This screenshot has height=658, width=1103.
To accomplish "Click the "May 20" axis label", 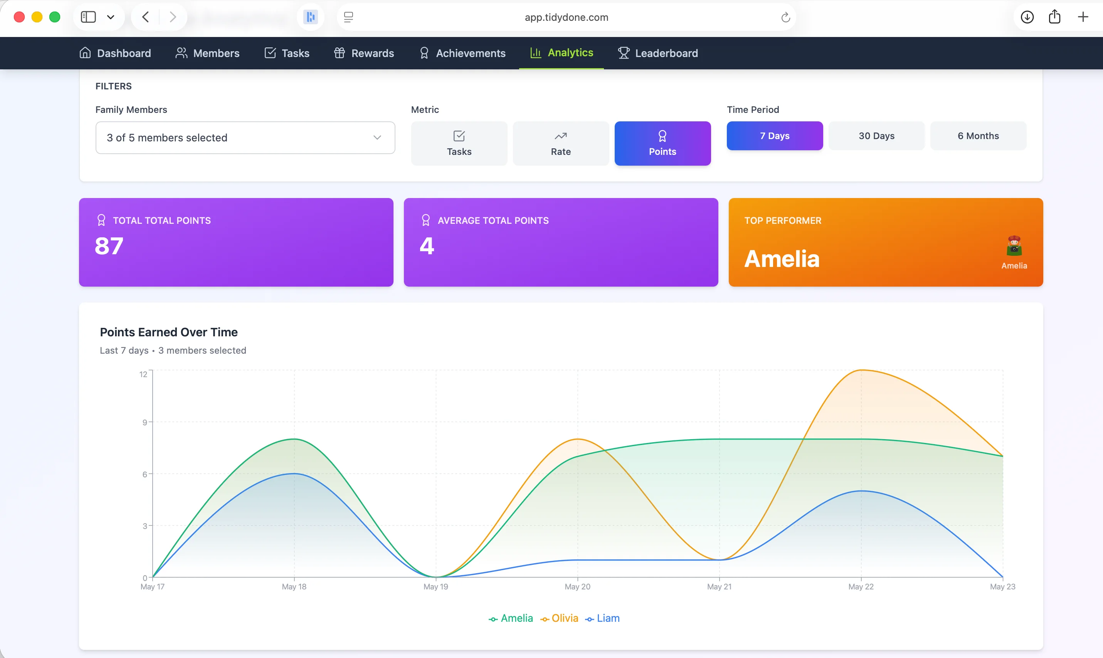I will (x=577, y=587).
